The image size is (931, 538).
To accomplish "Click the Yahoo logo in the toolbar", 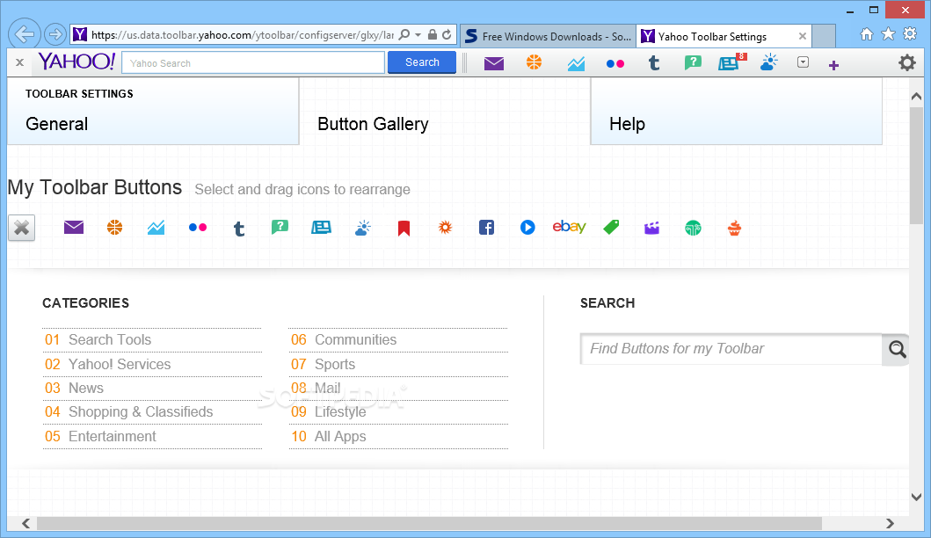I will (x=76, y=62).
